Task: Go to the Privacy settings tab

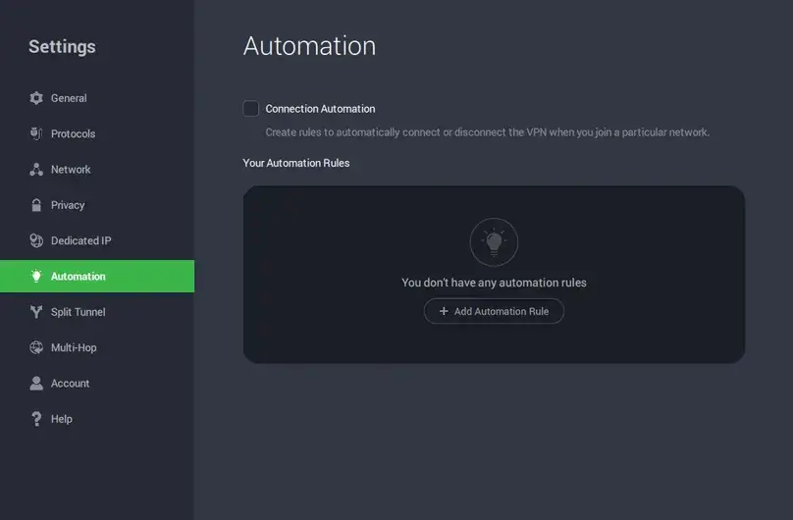Action: point(97,205)
